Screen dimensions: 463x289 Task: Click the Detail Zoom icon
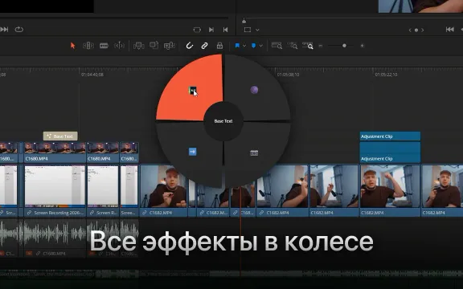click(x=292, y=46)
